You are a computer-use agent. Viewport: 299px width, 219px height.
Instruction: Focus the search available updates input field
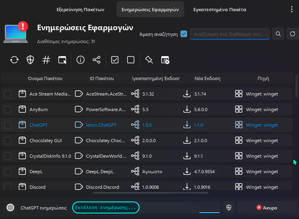(x=230, y=34)
